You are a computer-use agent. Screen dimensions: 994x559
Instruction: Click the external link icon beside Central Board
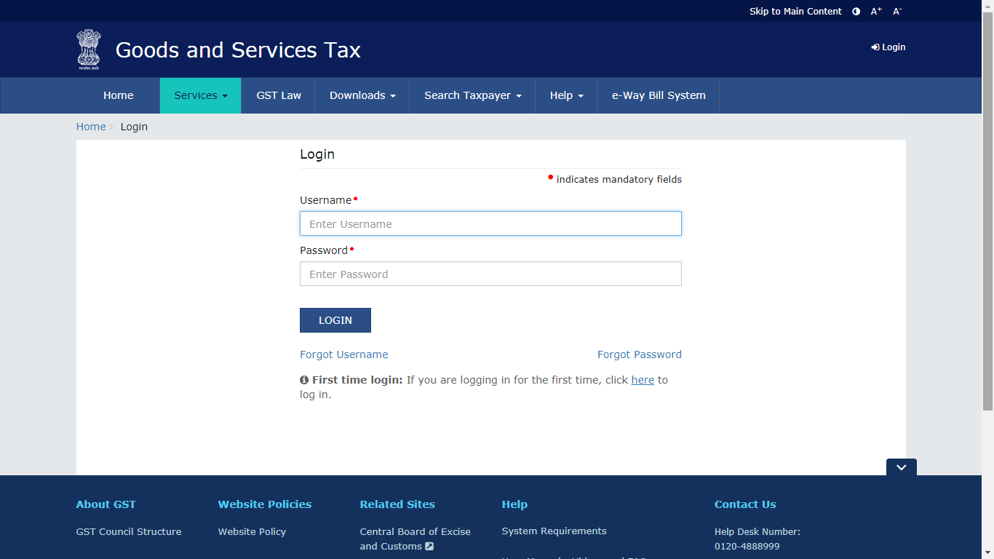[x=429, y=546]
